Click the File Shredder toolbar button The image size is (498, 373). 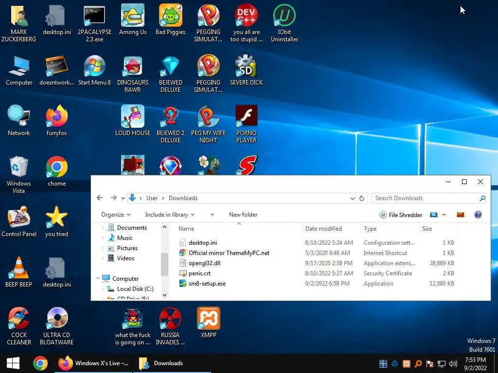tap(401, 215)
